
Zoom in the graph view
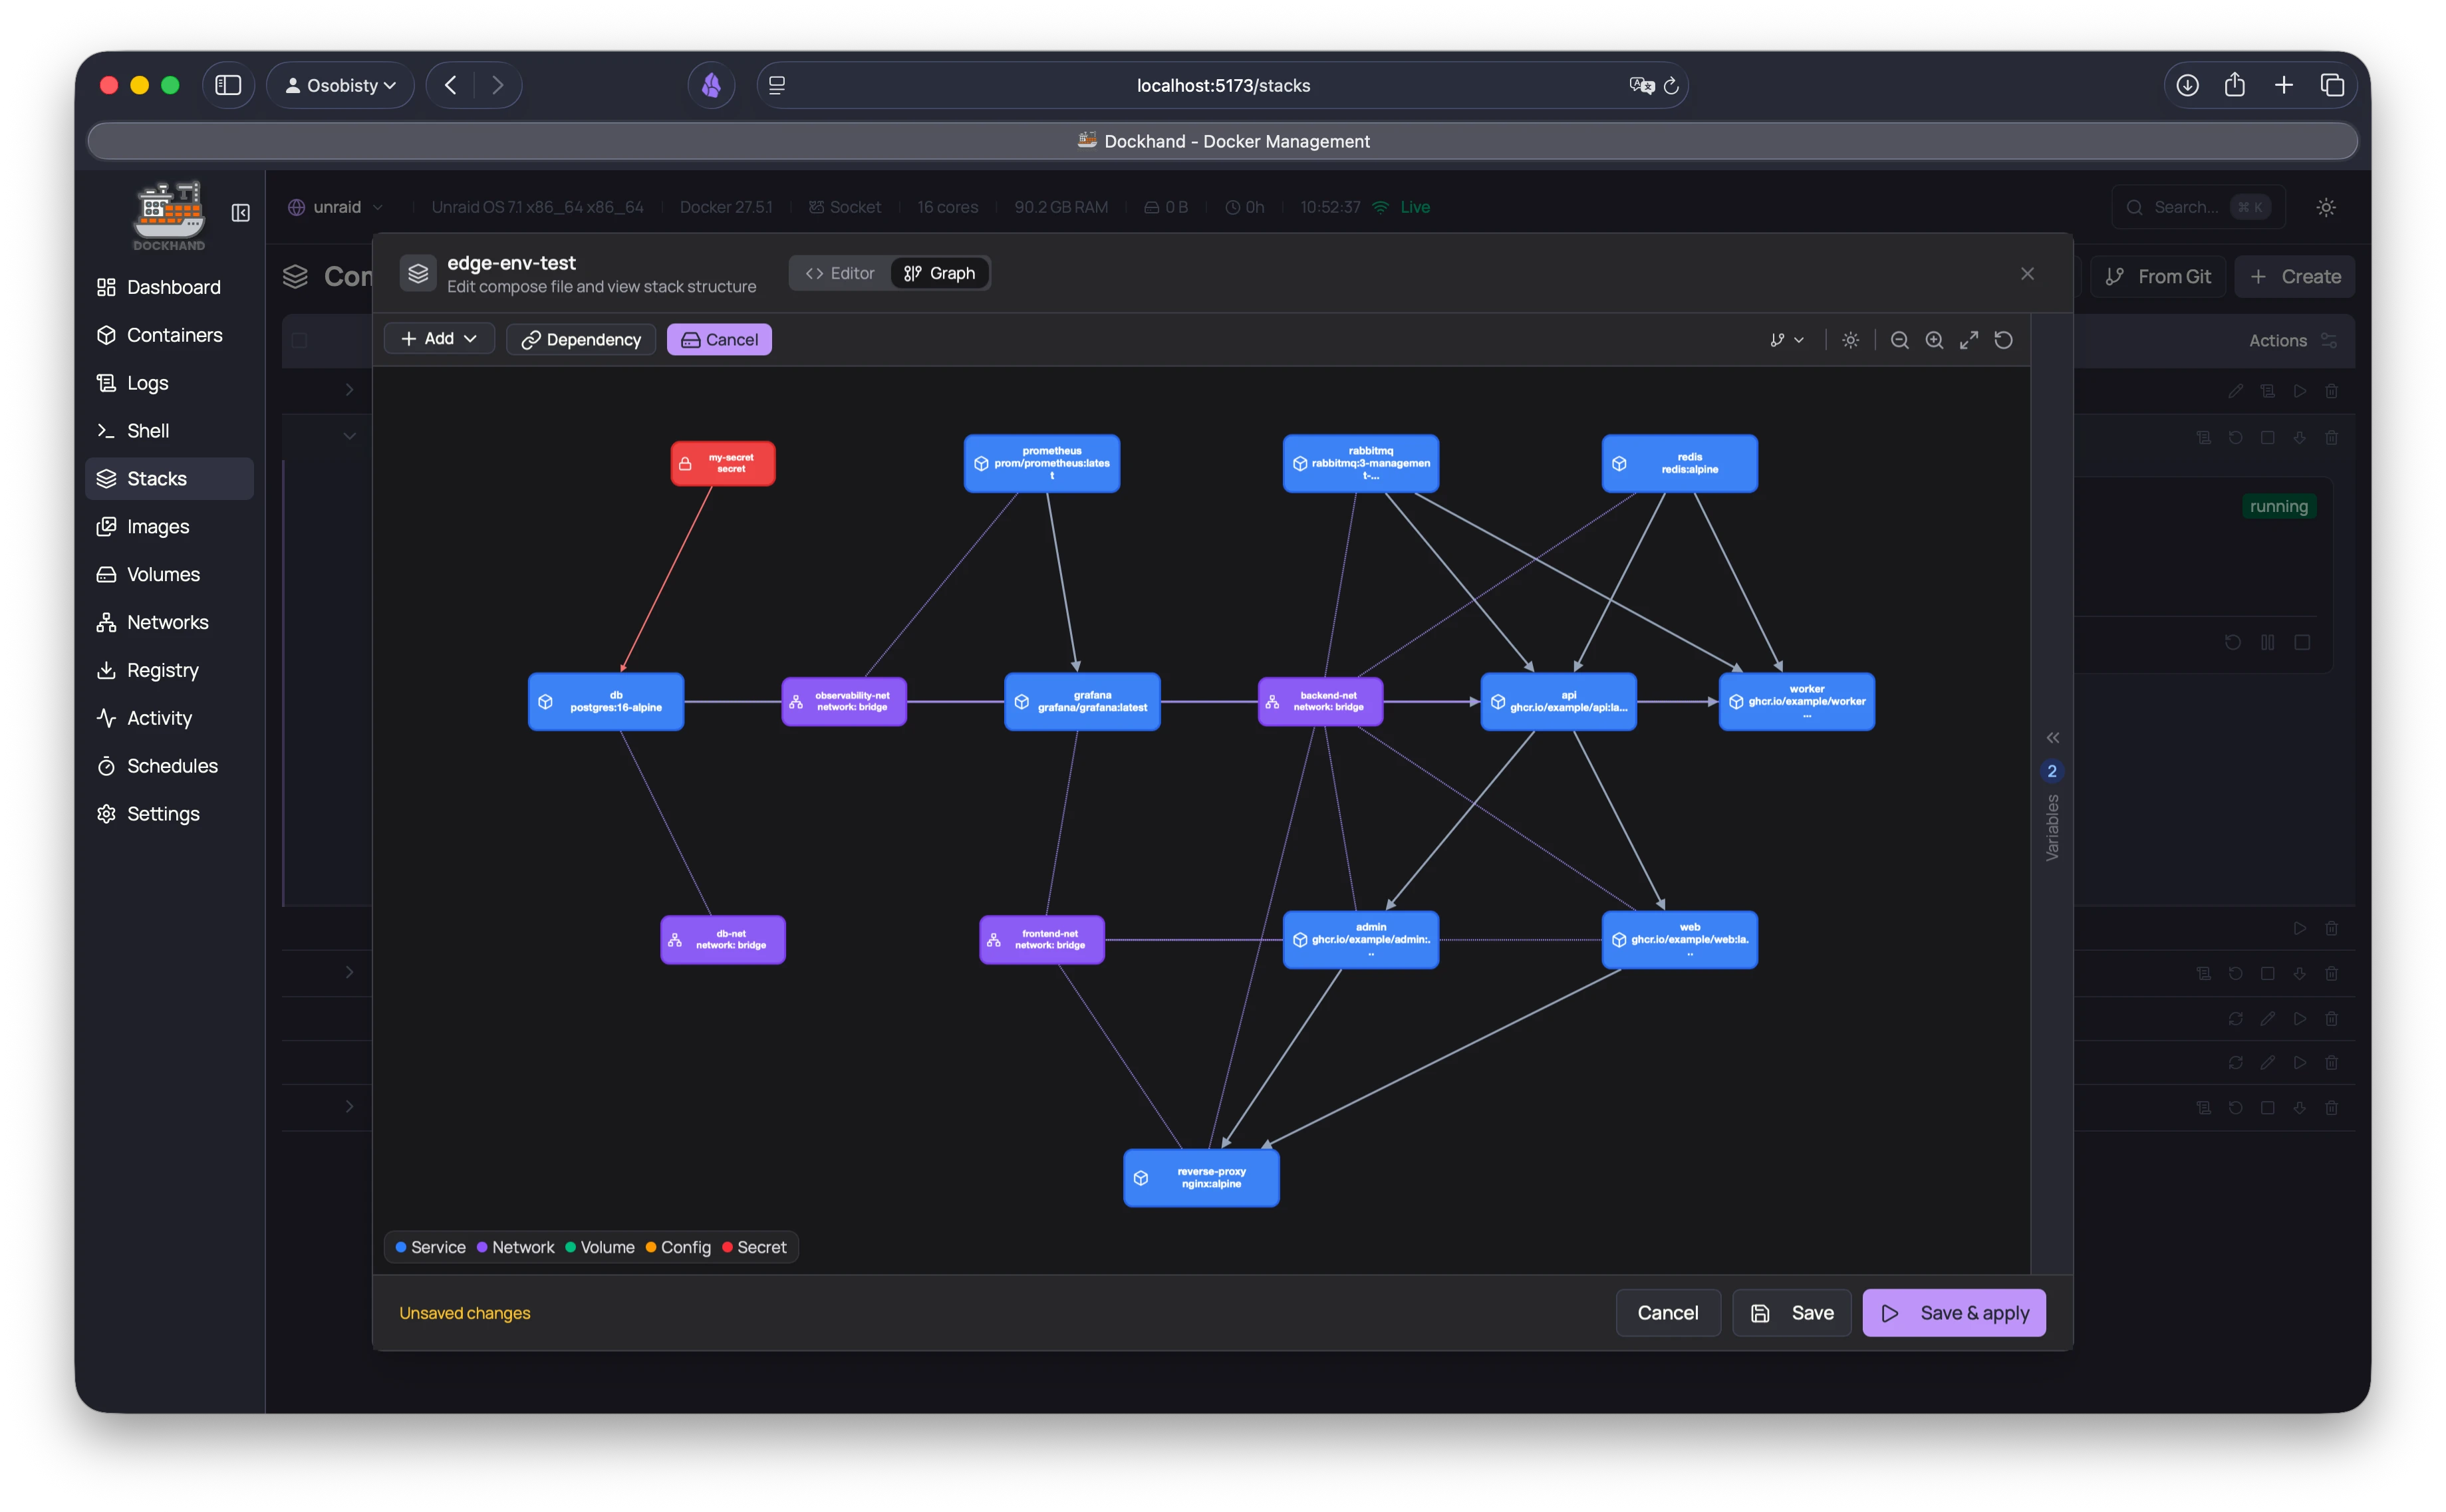1934,340
